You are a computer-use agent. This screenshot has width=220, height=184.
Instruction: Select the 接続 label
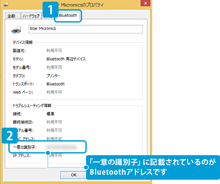coord(17,114)
